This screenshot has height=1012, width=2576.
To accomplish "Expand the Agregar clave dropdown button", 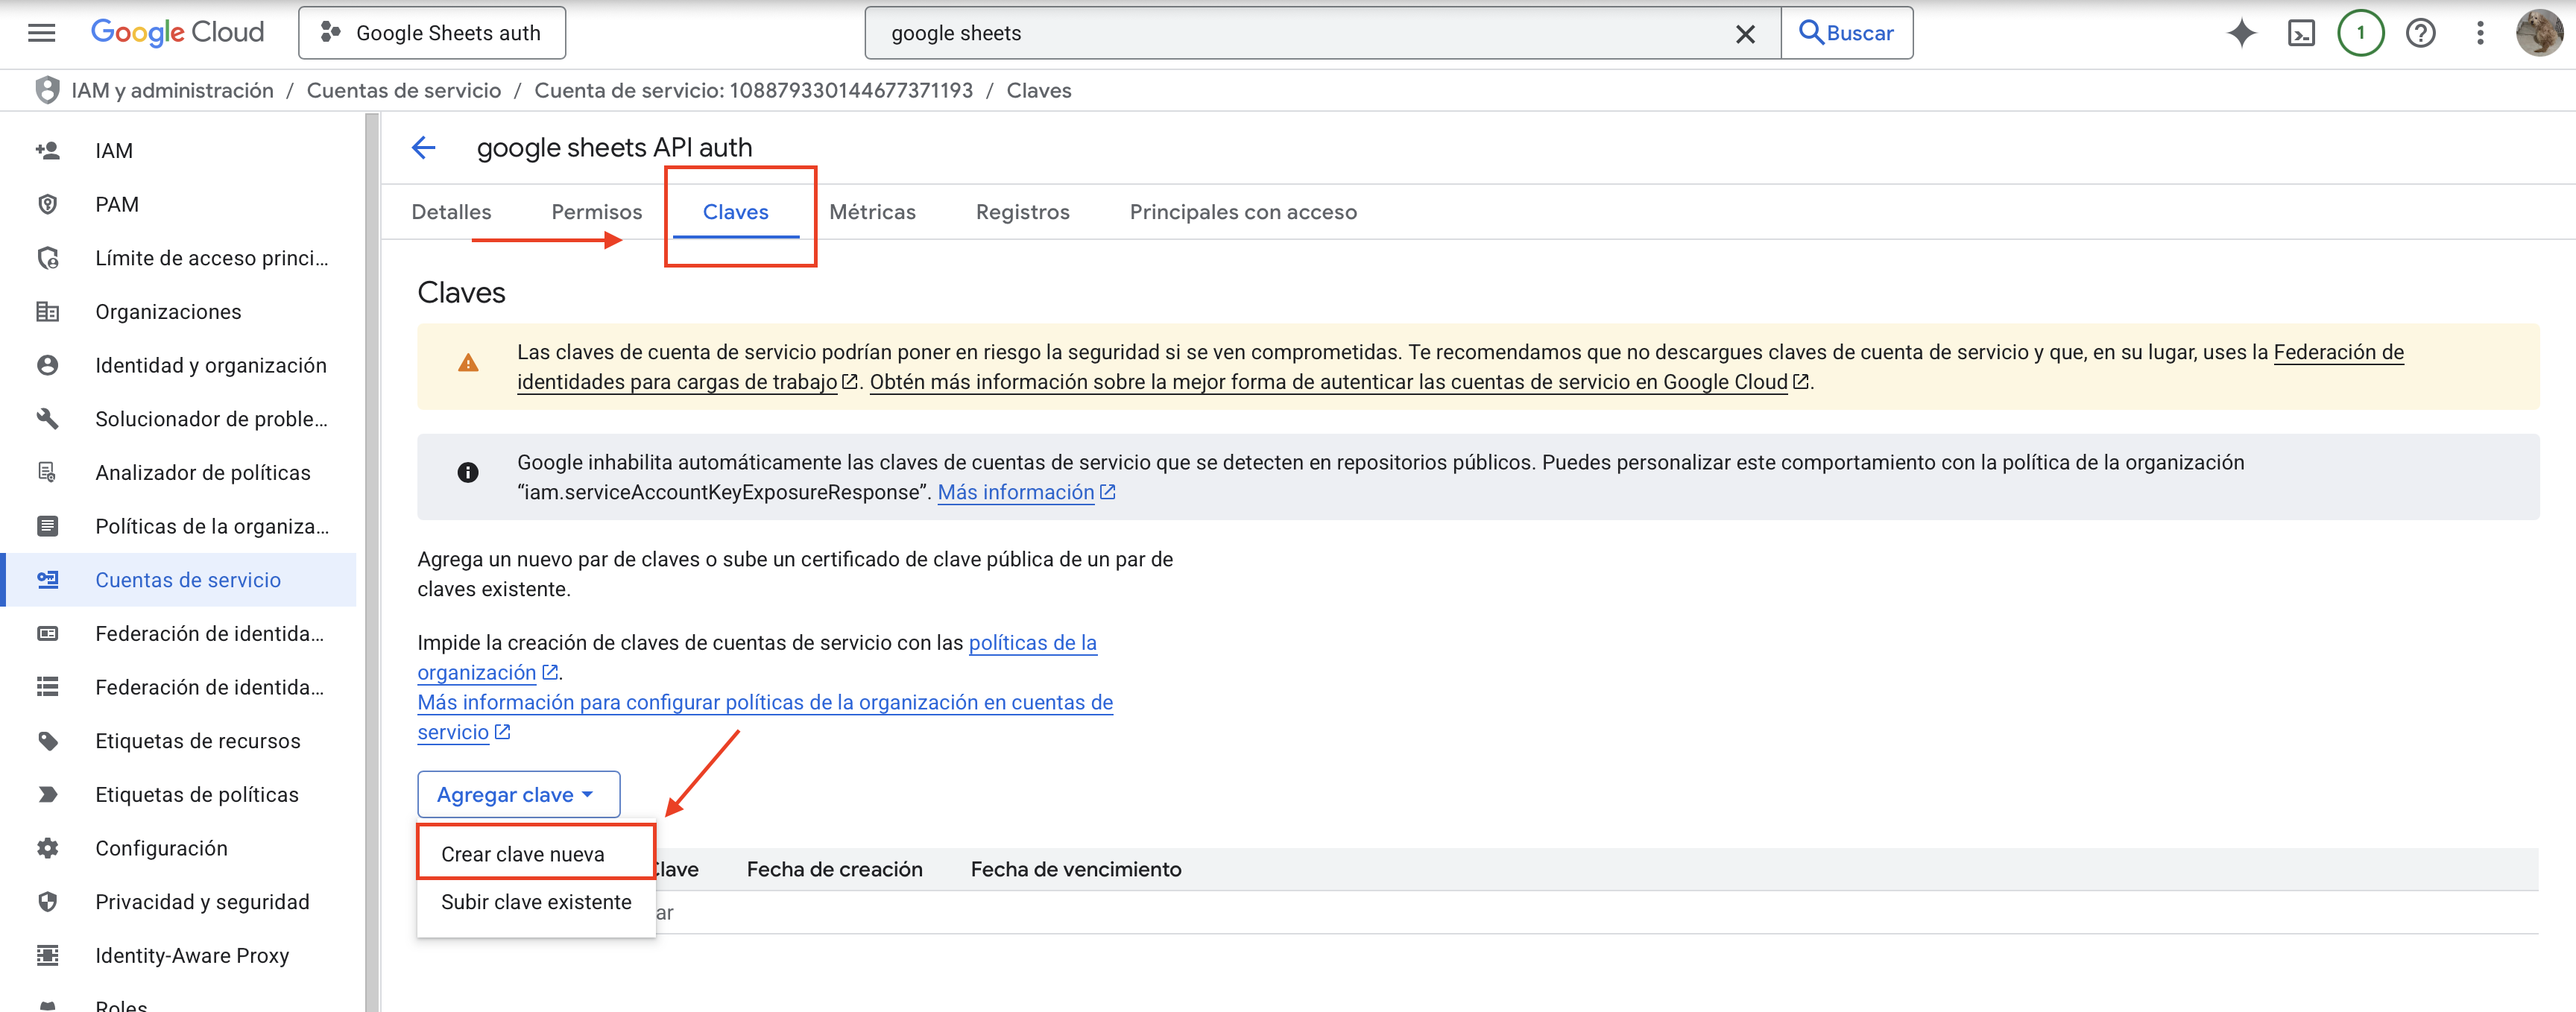I will [x=517, y=794].
